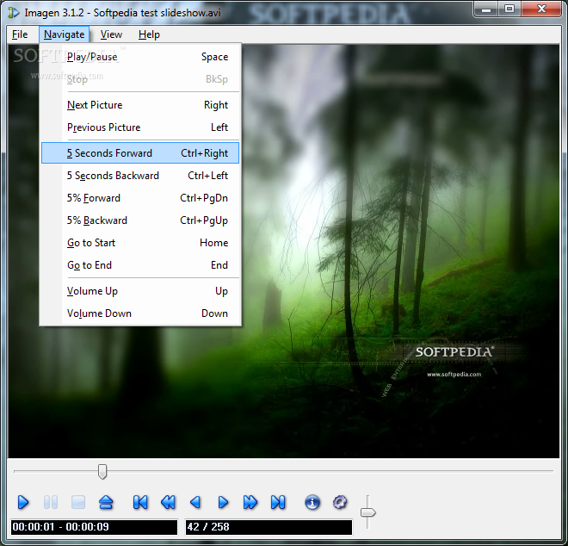This screenshot has height=546, width=568.
Task: Open the Help menu
Action: (x=149, y=34)
